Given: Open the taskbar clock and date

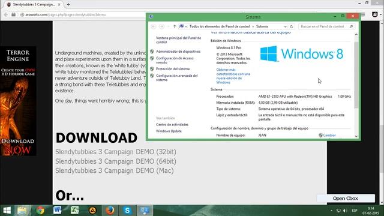Looking at the screenshot, I should tap(371, 211).
